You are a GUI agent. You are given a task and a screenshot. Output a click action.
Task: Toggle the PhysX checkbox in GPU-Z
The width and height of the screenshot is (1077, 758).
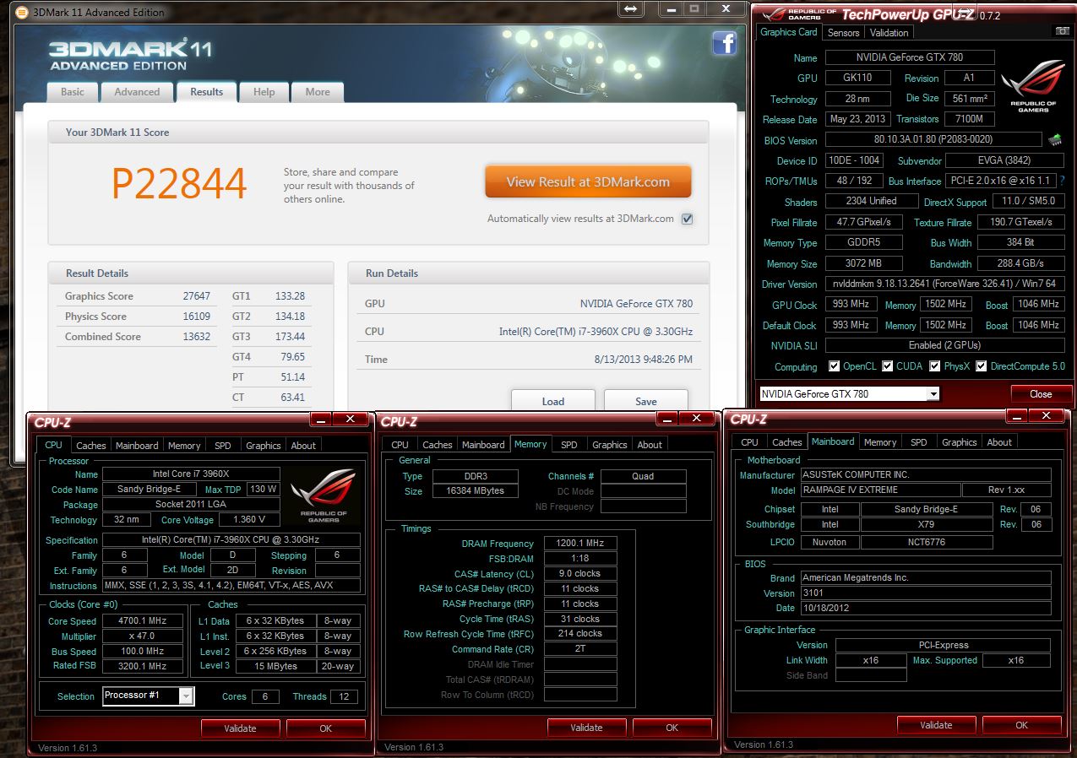(x=935, y=366)
